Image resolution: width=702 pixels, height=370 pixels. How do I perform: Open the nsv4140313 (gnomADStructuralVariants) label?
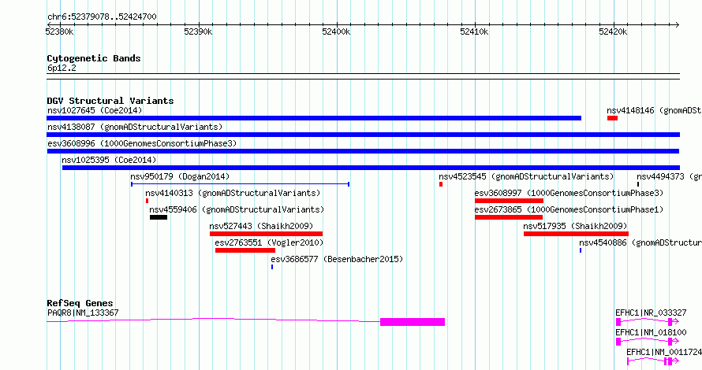[233, 193]
